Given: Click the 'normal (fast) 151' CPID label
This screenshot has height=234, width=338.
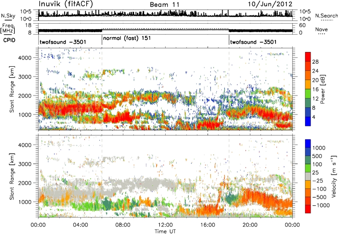Looking at the screenshot, I should click(127, 38).
